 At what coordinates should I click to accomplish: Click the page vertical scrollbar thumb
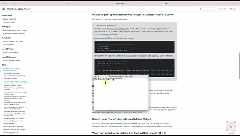[239, 66]
